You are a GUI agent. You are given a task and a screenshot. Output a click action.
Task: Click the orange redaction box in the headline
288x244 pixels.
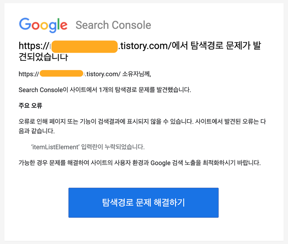(x=84, y=47)
